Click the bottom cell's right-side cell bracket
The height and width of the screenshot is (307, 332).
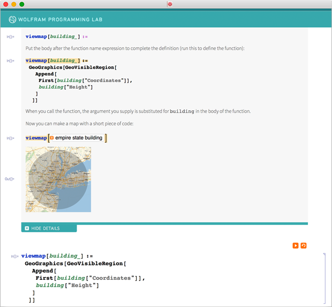tap(324, 278)
